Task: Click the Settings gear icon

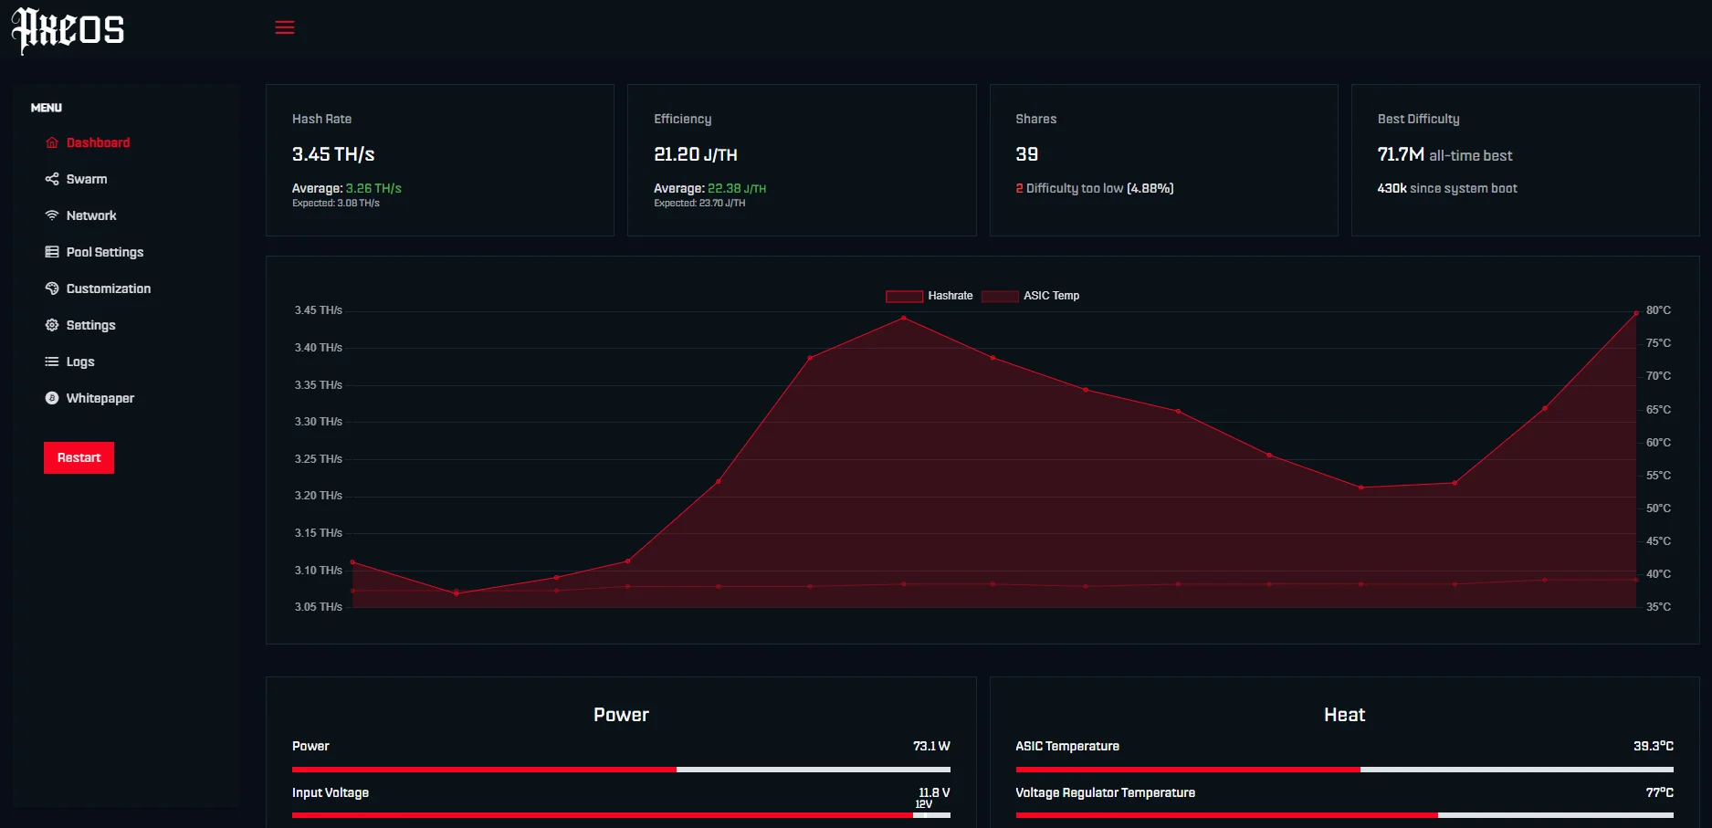Action: tap(52, 325)
